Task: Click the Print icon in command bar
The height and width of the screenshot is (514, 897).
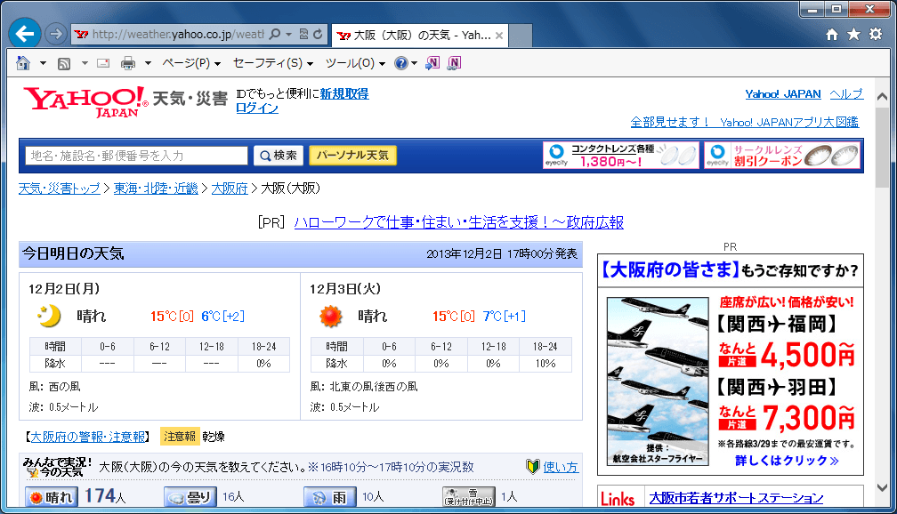Action: (128, 63)
